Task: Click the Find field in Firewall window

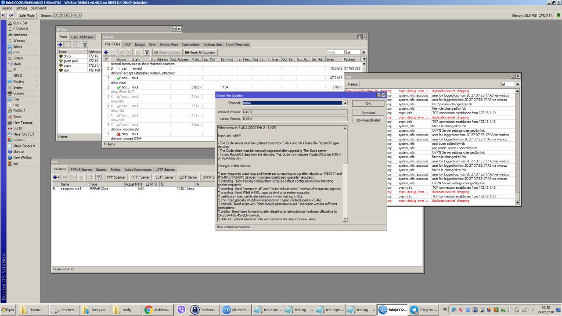Action: pos(335,52)
